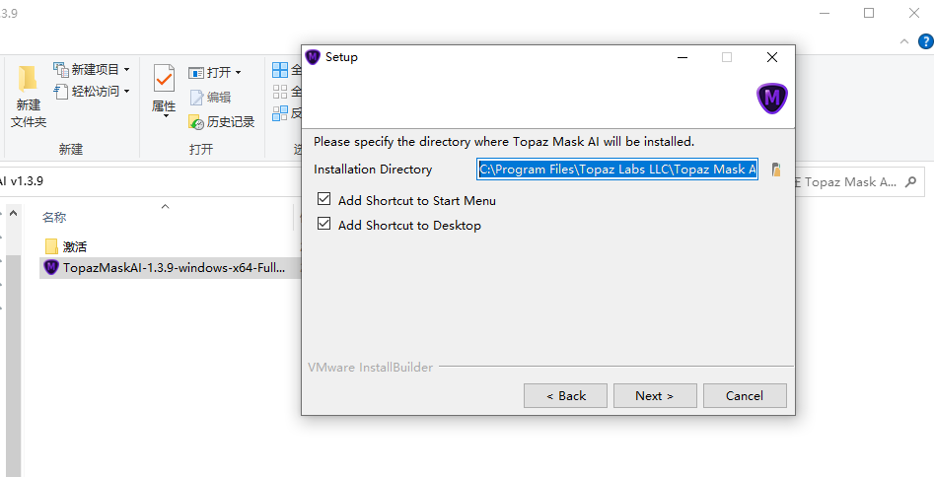
Task: Expand the 属性 dropdown arrow
Action: click(166, 115)
